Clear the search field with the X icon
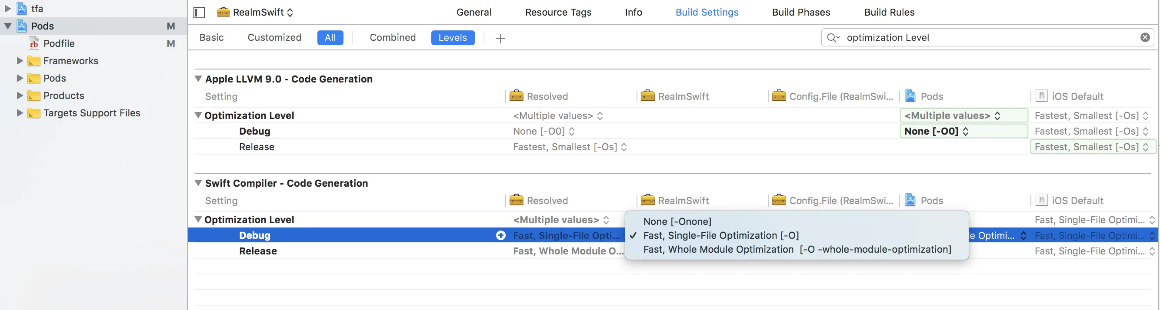Viewport: 1160px width, 310px height. (x=1145, y=38)
